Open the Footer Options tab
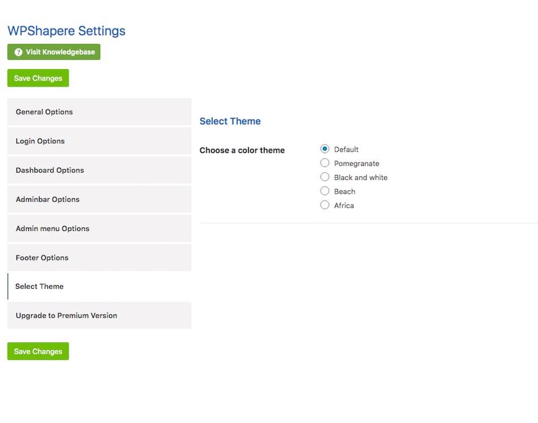Image resolution: width=538 pixels, height=423 pixels. point(99,258)
